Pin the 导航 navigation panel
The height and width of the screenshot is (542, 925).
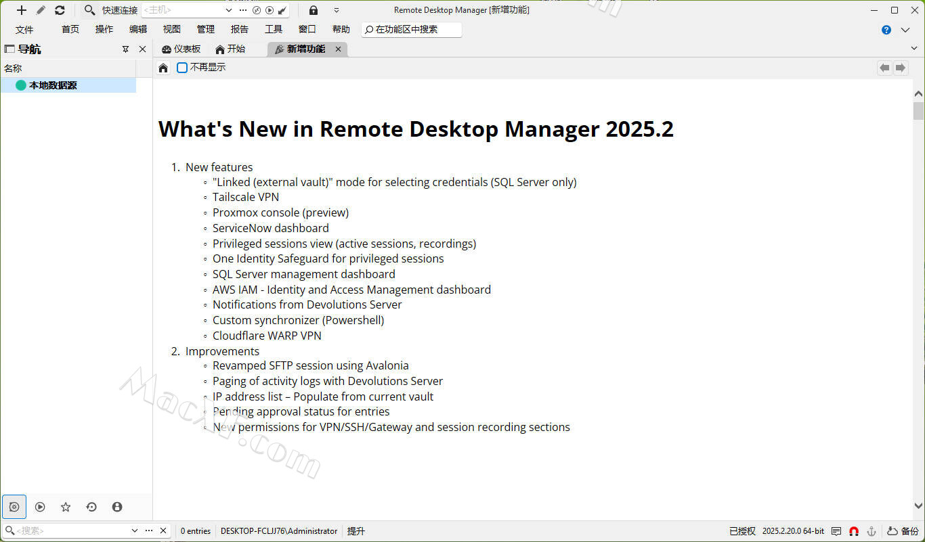click(x=125, y=49)
